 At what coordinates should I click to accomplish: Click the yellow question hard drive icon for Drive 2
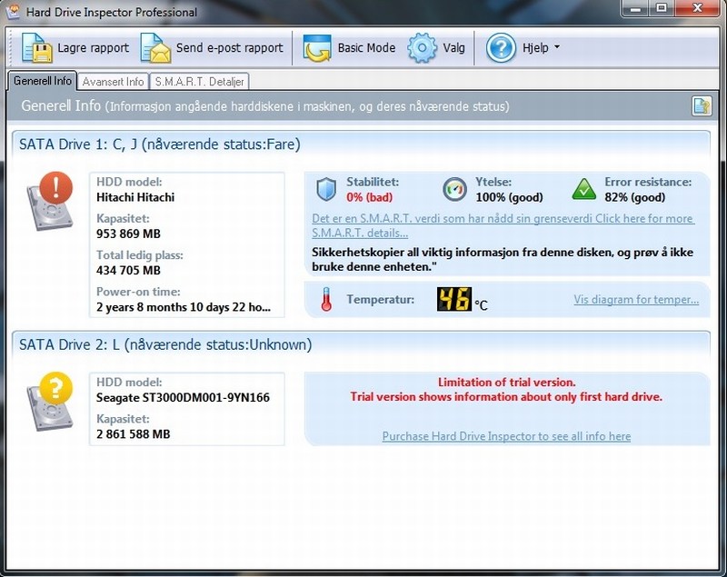(x=50, y=402)
